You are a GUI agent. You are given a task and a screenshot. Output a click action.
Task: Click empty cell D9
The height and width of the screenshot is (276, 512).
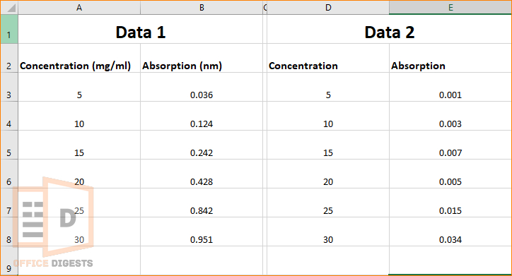328,260
